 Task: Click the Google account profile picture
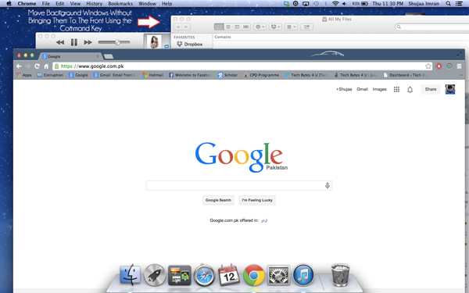pos(450,89)
